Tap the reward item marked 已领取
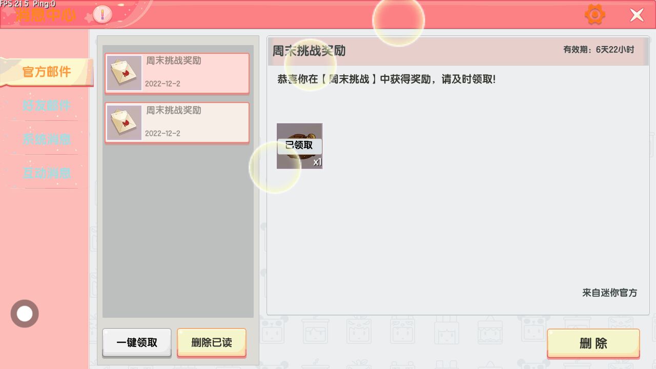Screen dimensions: 656x369 click(299, 146)
